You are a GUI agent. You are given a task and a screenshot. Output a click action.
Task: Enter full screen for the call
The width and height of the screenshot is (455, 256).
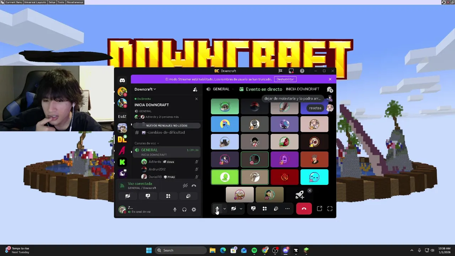coord(330,209)
